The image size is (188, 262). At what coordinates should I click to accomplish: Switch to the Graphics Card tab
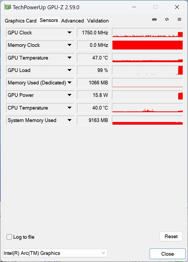coord(21,21)
